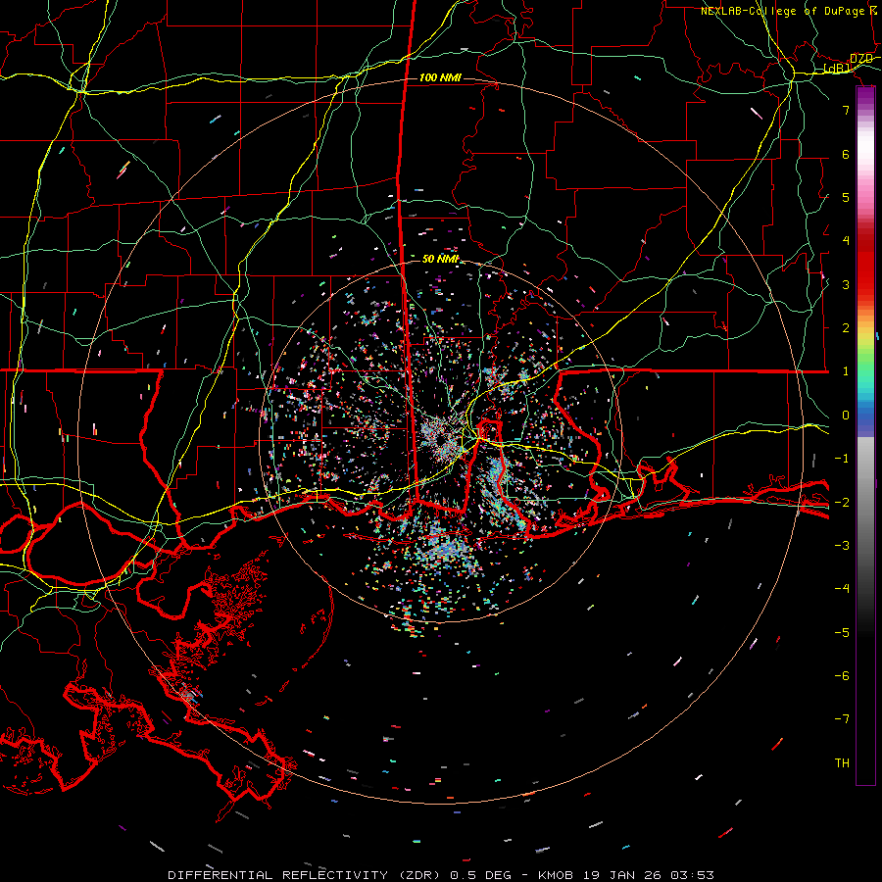Click the '-6' scale value

[842, 676]
